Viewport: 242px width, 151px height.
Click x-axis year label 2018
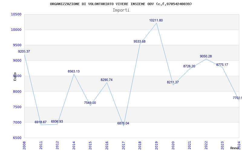[140, 146]
